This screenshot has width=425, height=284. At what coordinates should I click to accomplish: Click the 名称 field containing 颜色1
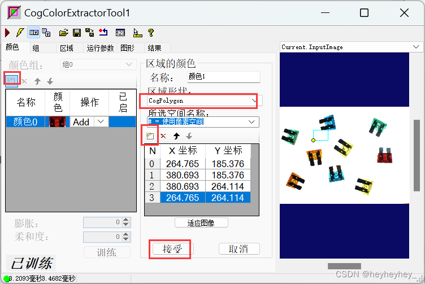(224, 77)
